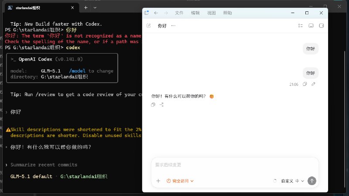The height and width of the screenshot is (196, 349).
Task: Maximize the chat window
Action: tap(307, 13)
